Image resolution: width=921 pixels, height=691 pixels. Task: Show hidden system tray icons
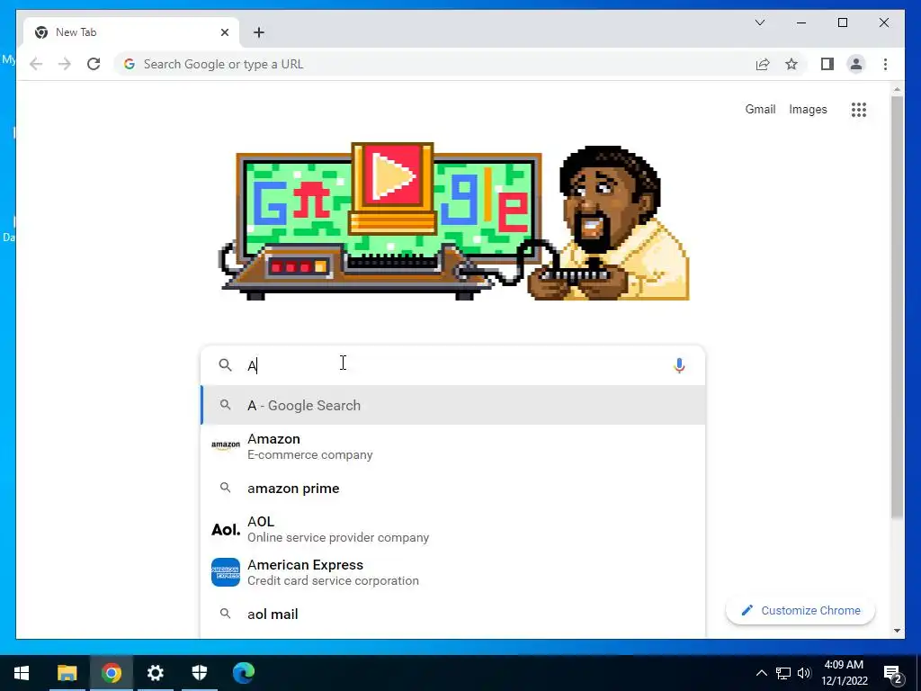(761, 673)
